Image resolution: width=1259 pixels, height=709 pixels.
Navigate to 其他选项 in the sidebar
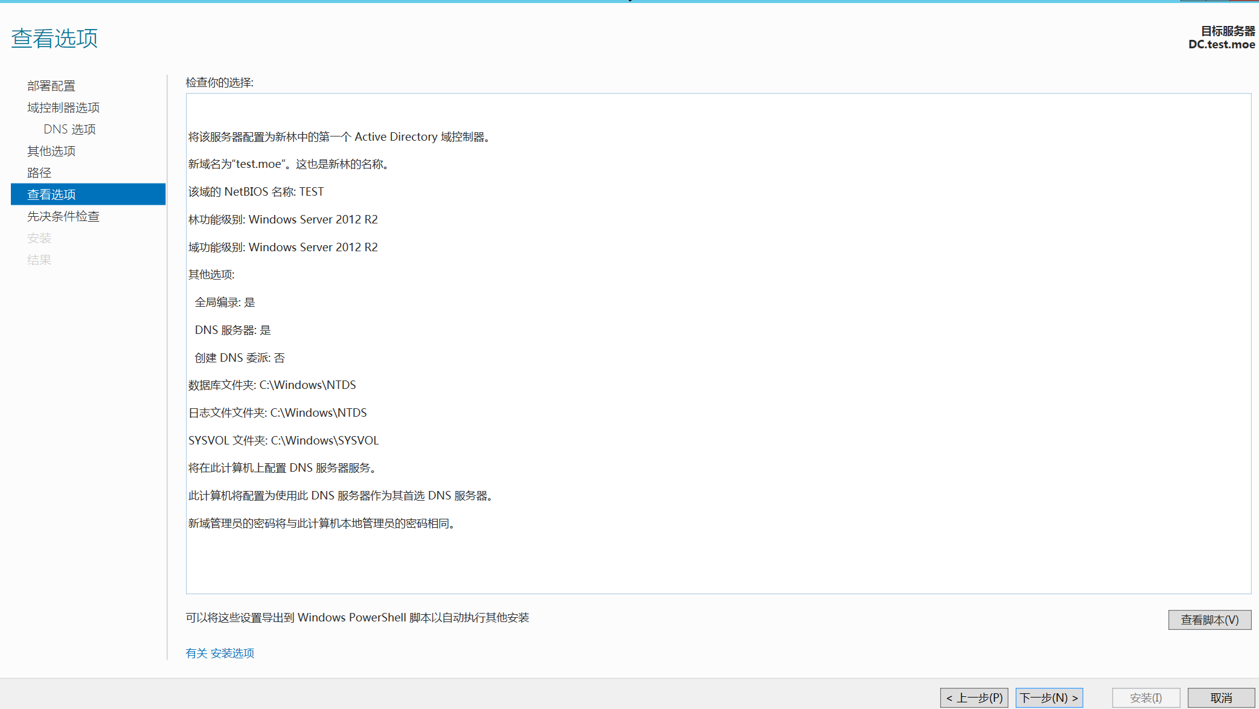51,151
